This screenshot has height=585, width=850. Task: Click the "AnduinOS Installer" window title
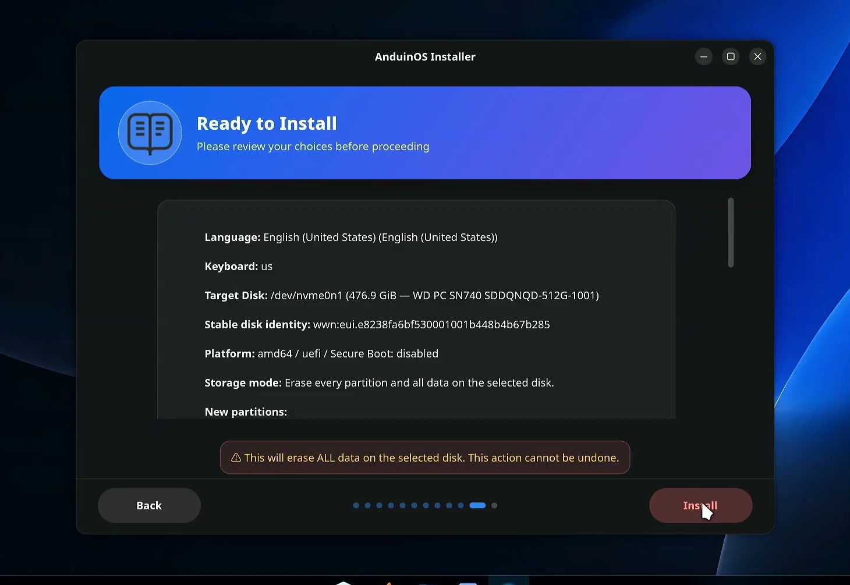tap(425, 56)
